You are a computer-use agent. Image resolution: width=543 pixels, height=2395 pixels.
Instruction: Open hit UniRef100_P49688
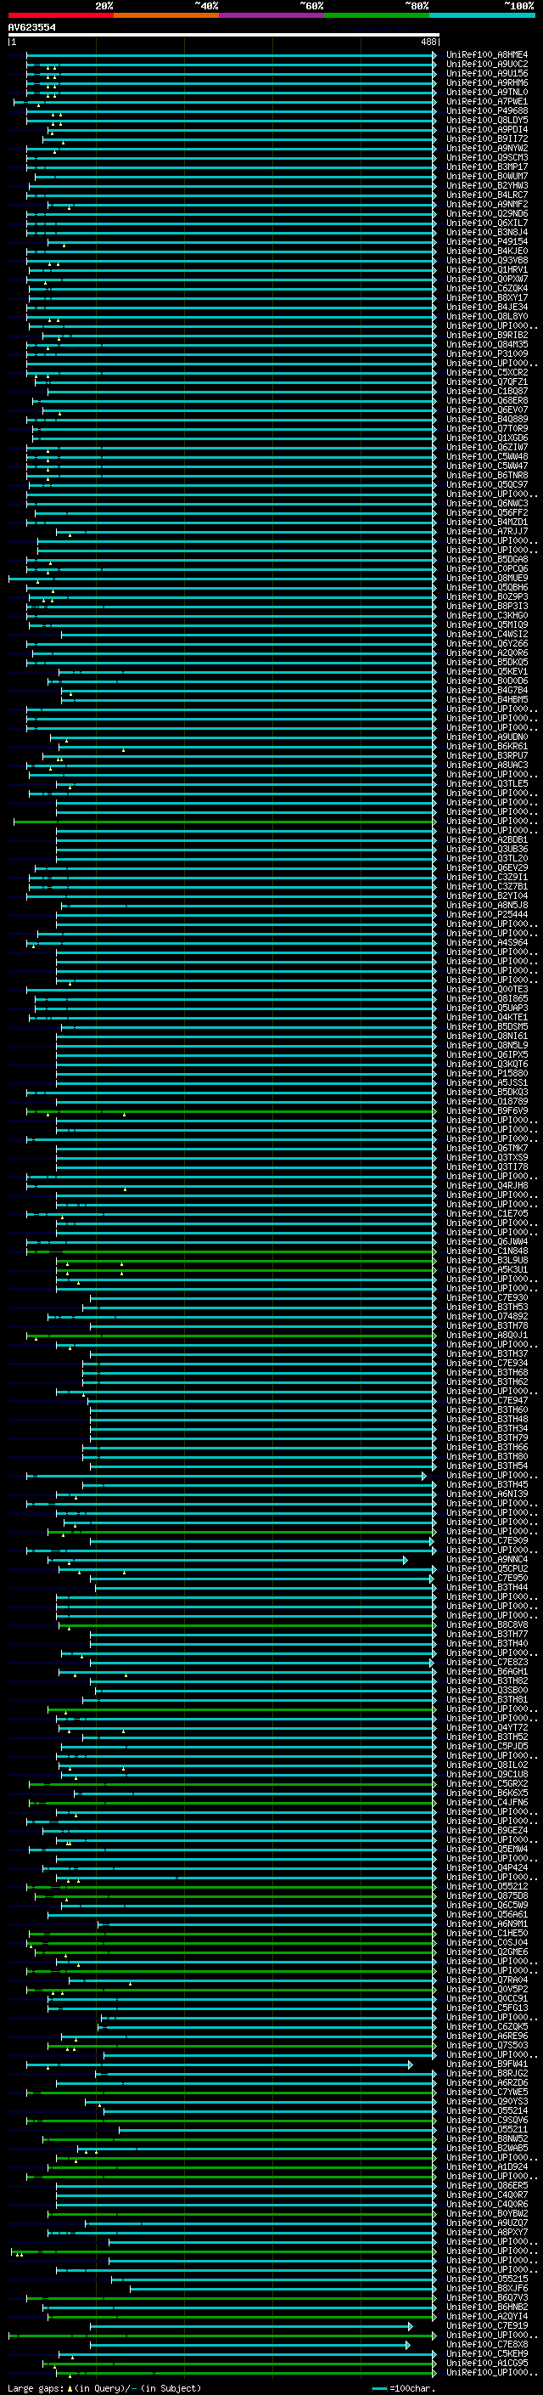486,110
